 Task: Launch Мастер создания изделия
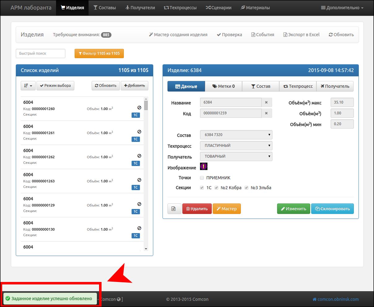tap(178, 35)
